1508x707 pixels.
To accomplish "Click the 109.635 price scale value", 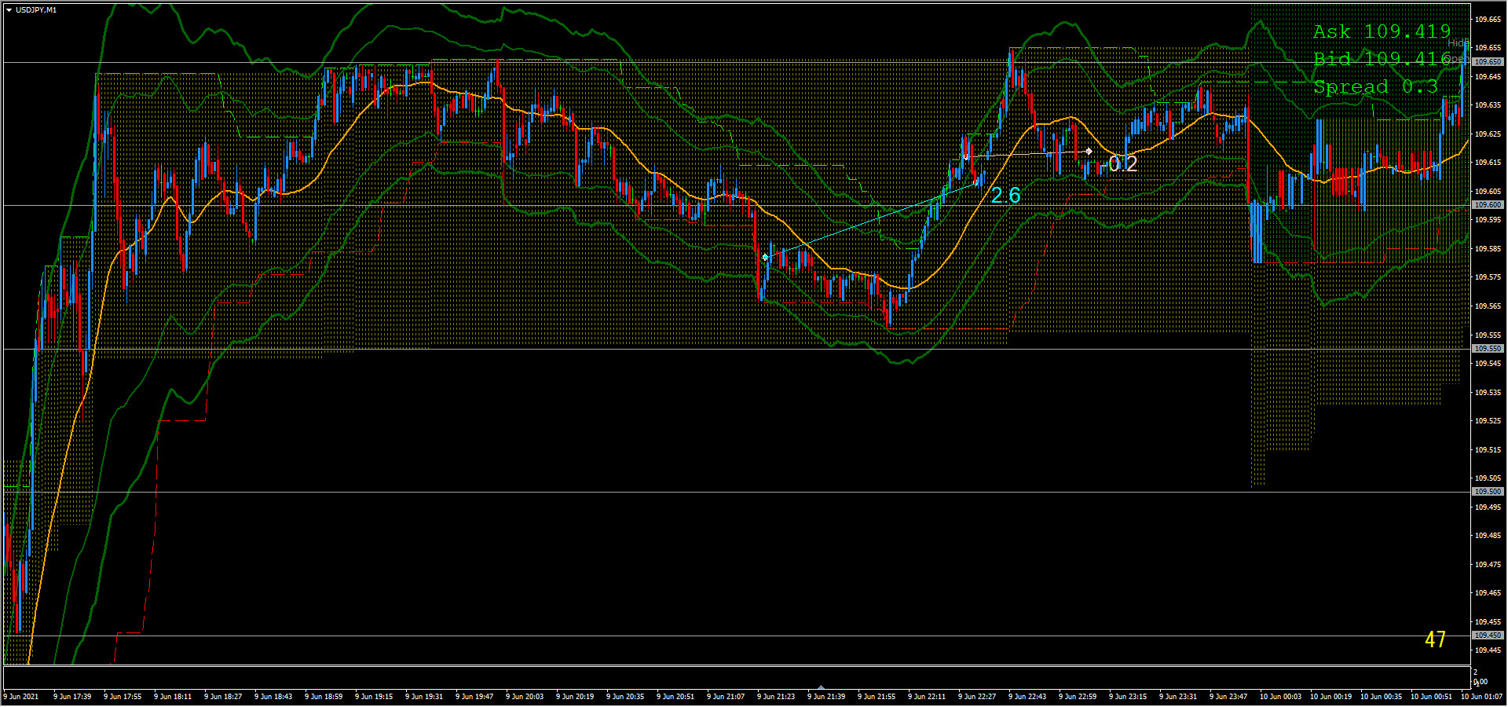I will pos(1488,104).
